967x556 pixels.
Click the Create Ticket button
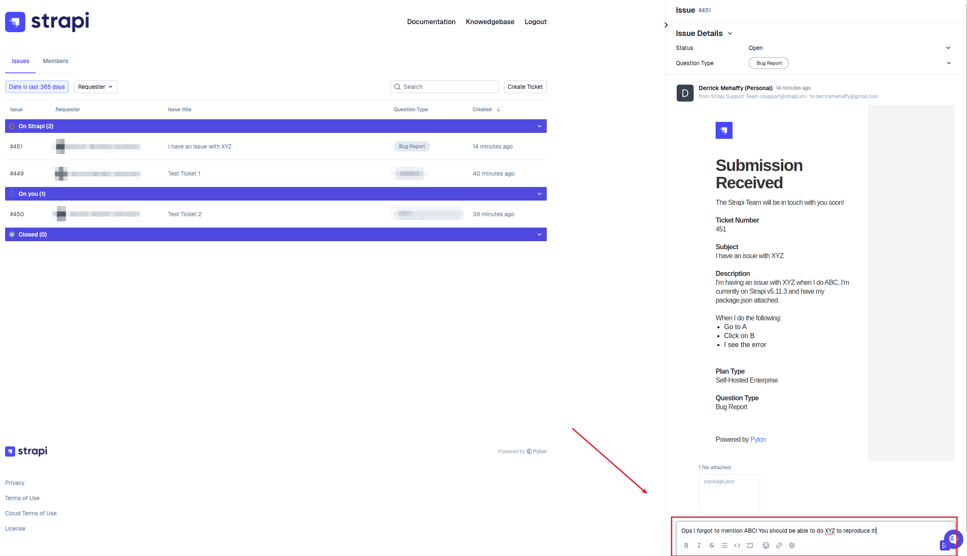coord(525,87)
